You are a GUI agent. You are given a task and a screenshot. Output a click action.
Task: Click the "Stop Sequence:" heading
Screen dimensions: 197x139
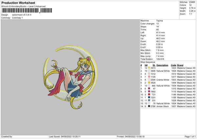click(148, 62)
